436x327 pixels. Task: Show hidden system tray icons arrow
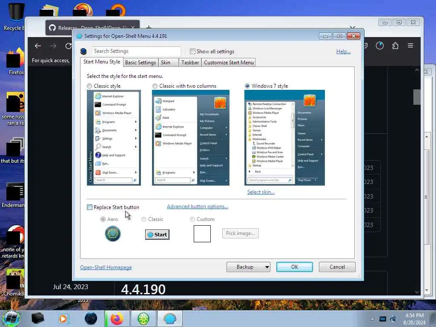[372, 319]
